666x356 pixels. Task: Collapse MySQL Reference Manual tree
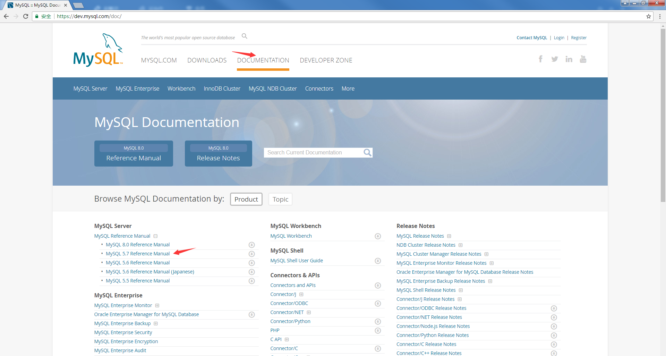click(x=155, y=236)
